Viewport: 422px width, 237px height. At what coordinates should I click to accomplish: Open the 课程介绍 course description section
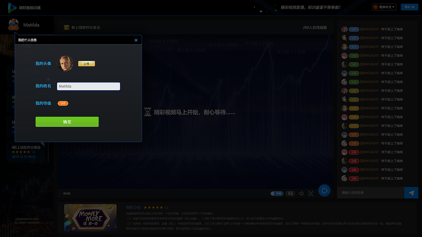(133, 207)
